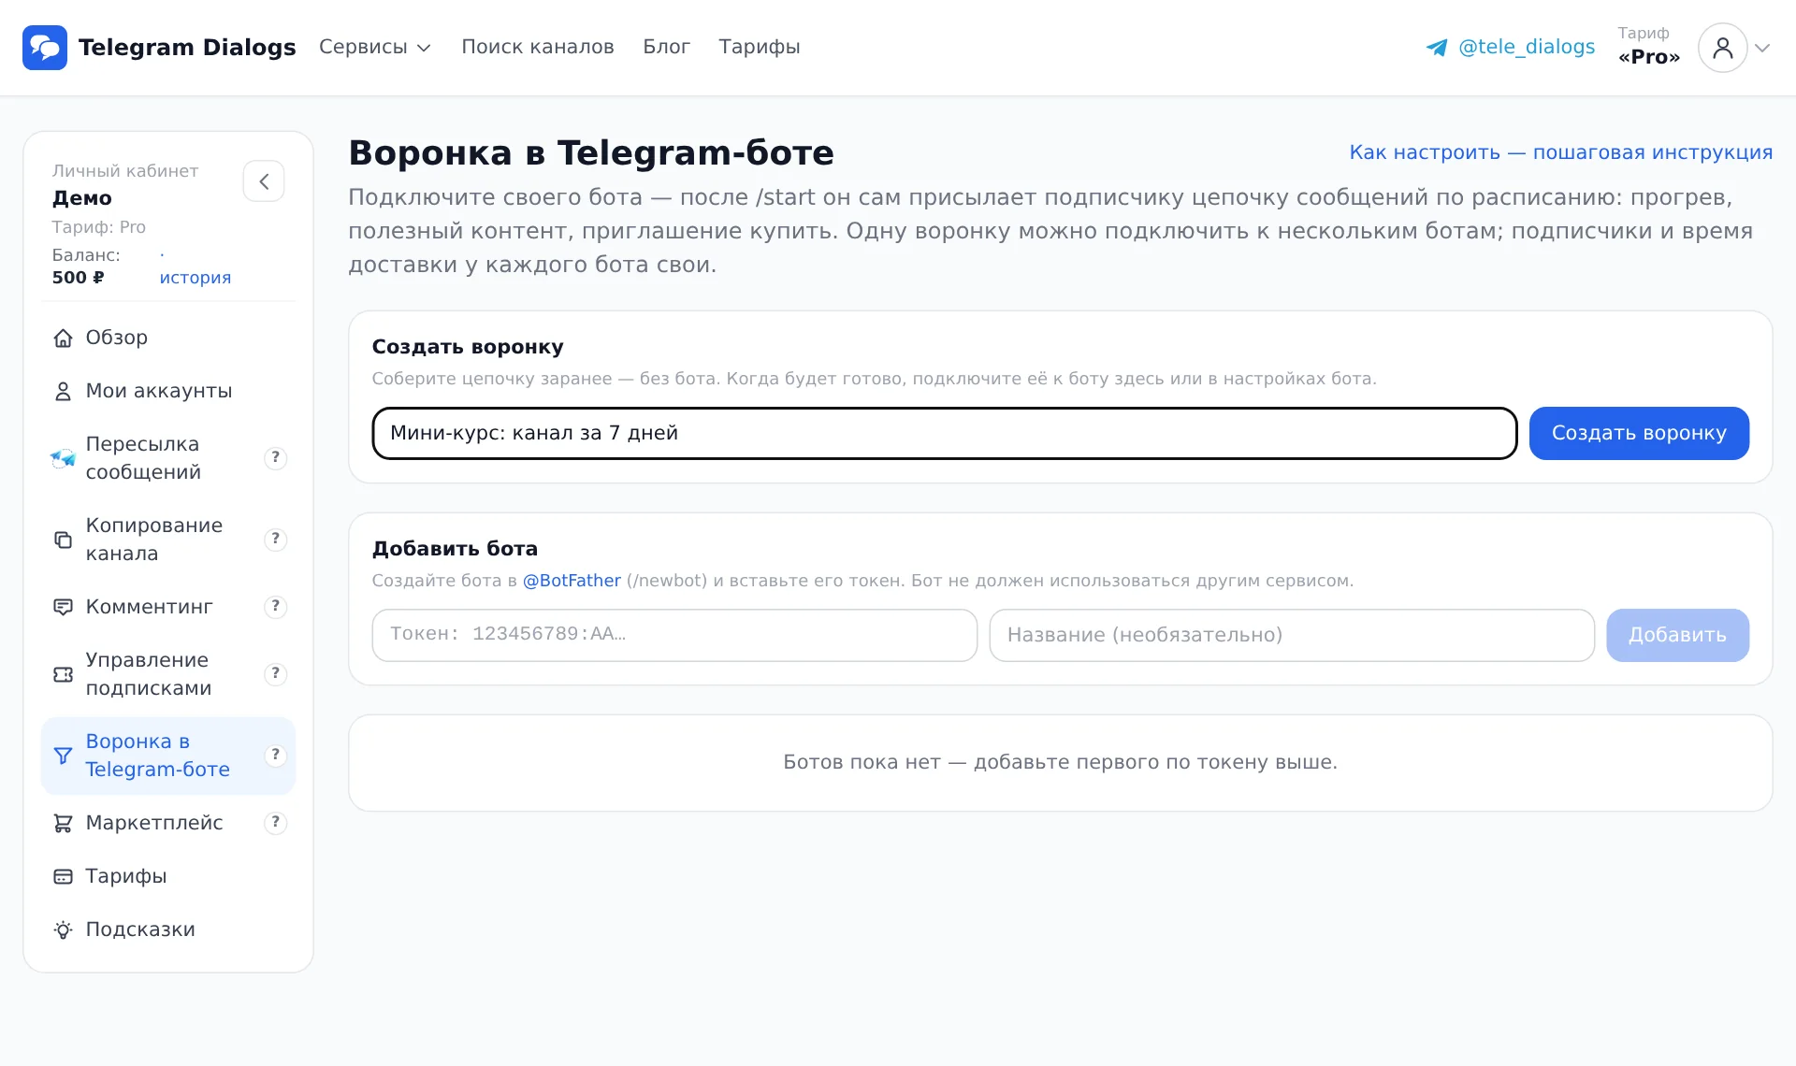The image size is (1796, 1066).
Task: Open help tooltip for Копирование канала
Action: coord(275,540)
